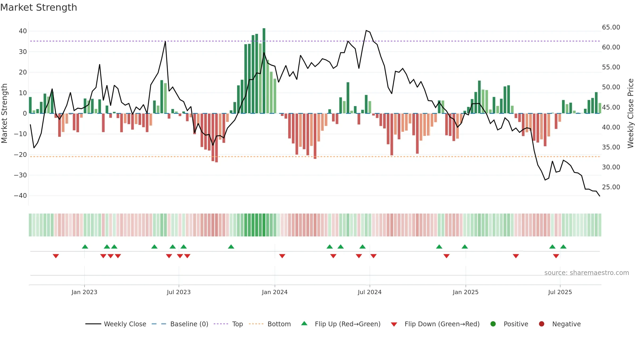Click the 'Weekly Close Price' axis title
638x359 pixels.
(631, 113)
